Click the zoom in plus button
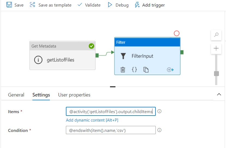The width and height of the screenshot is (226, 148). point(216,49)
